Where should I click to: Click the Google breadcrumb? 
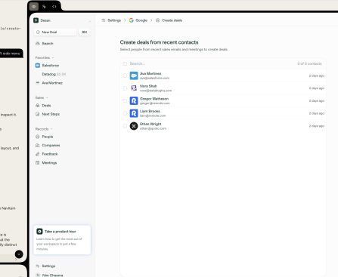(x=141, y=20)
